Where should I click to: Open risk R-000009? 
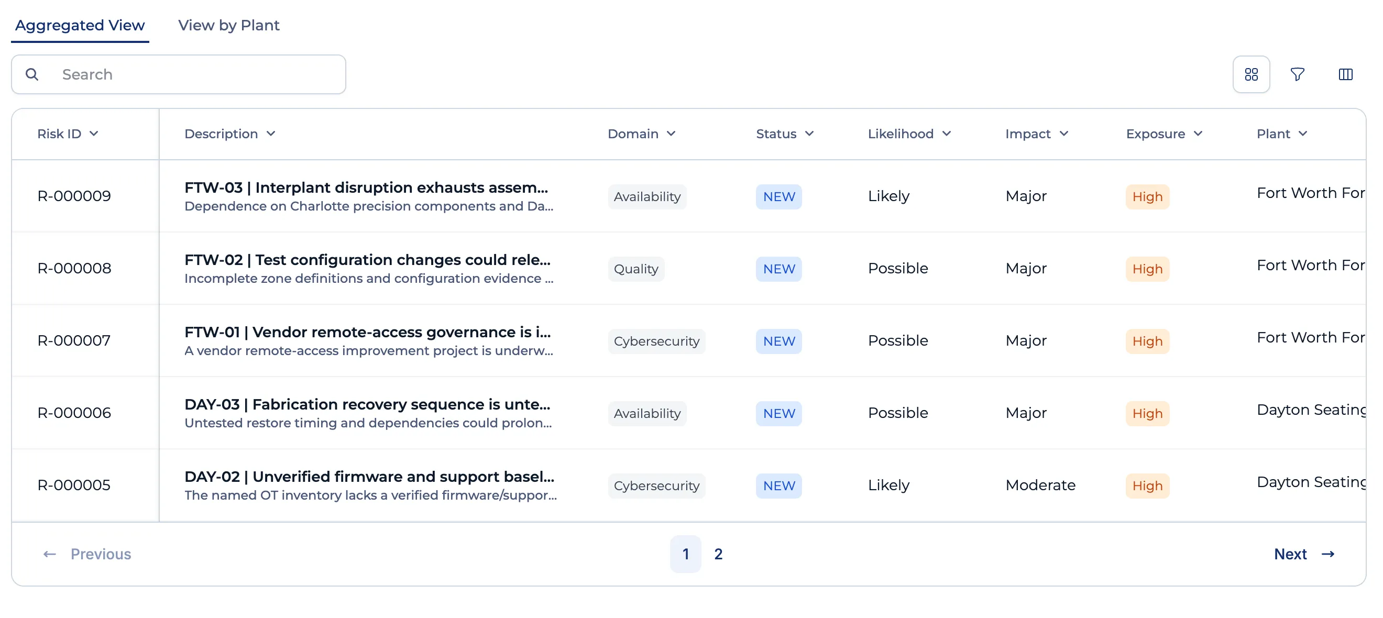74,196
